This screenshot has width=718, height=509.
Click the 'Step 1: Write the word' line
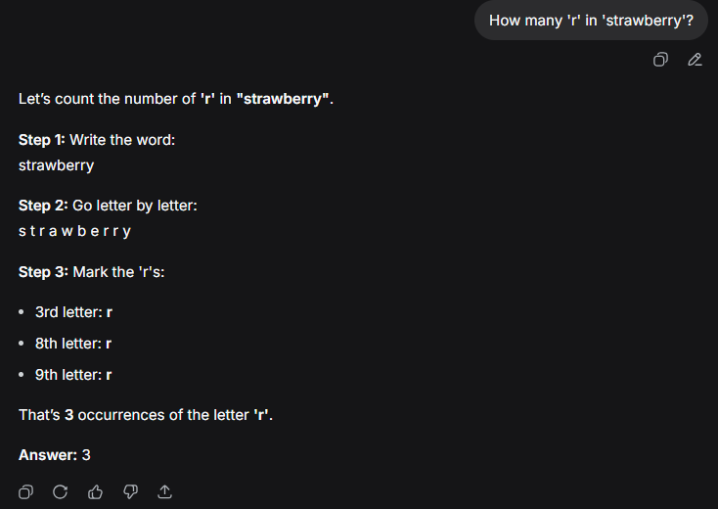pos(97,140)
